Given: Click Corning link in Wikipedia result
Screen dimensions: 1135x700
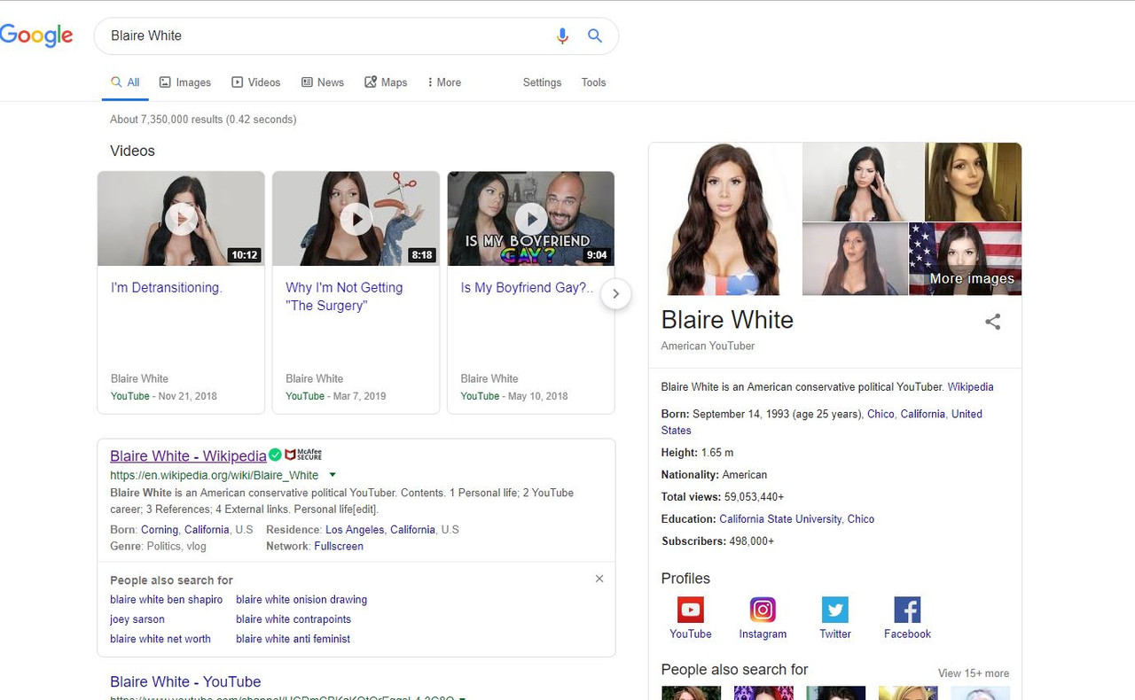Looking at the screenshot, I should (160, 530).
